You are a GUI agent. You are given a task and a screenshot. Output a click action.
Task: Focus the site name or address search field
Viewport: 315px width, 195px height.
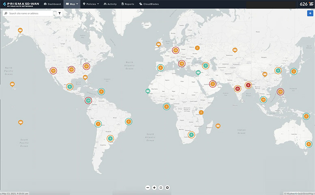coord(30,13)
